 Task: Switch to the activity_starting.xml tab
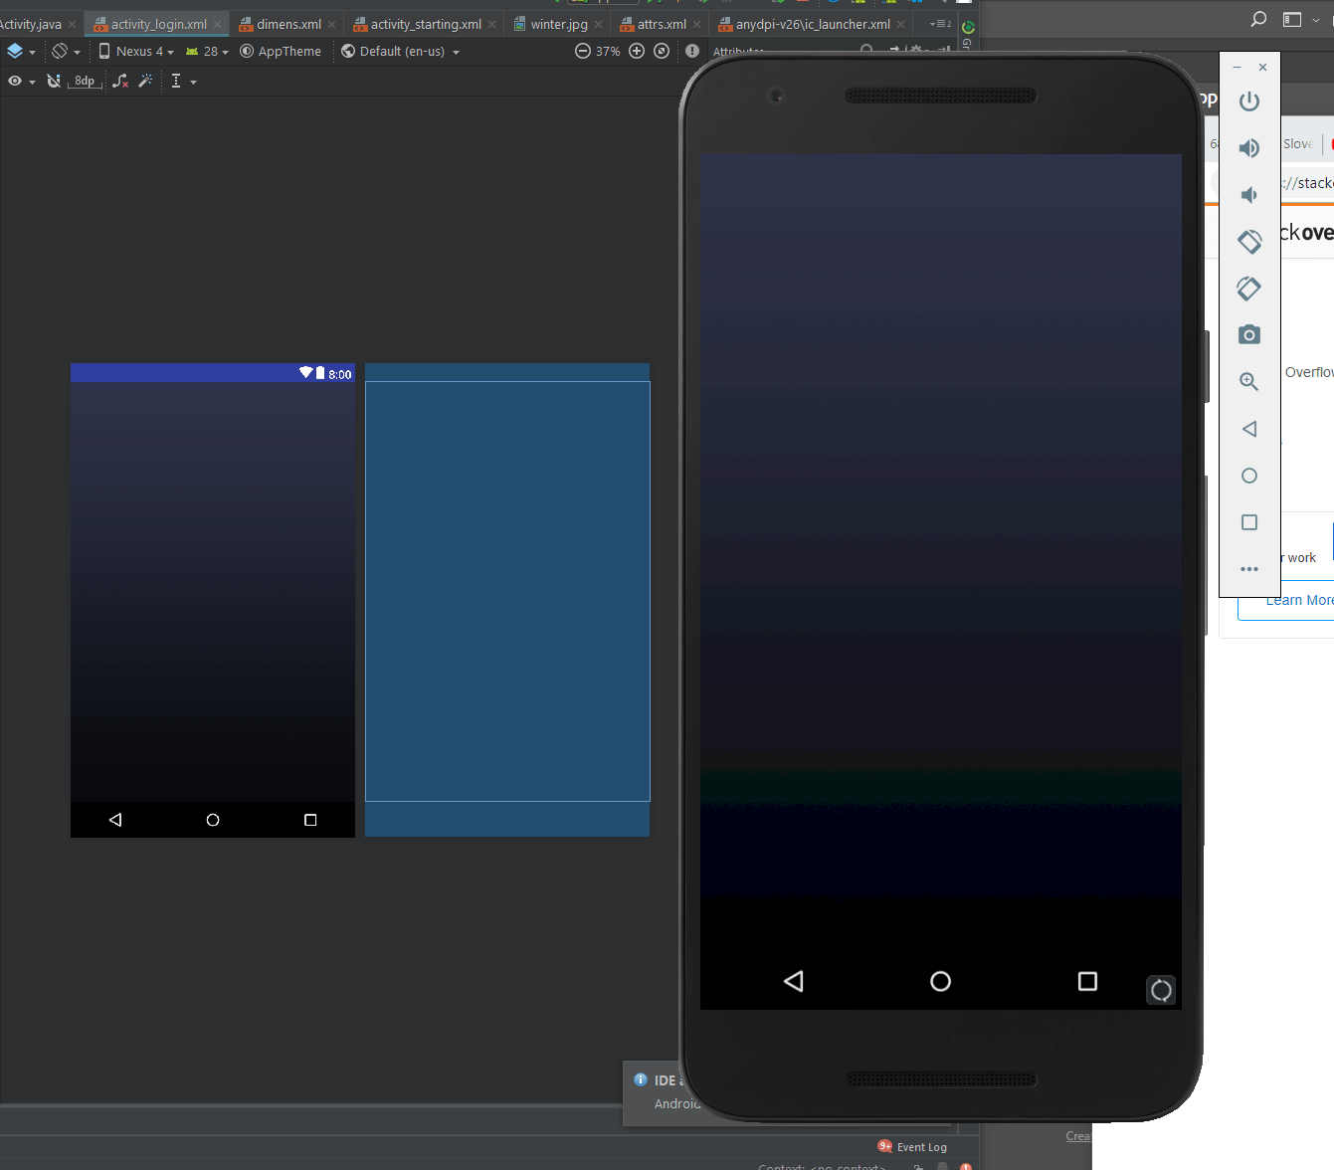(x=425, y=24)
